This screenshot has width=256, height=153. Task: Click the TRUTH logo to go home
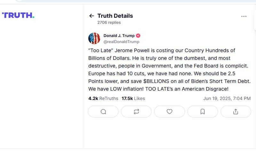tap(18, 15)
